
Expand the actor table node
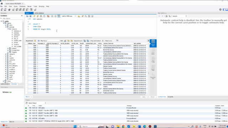6,25
